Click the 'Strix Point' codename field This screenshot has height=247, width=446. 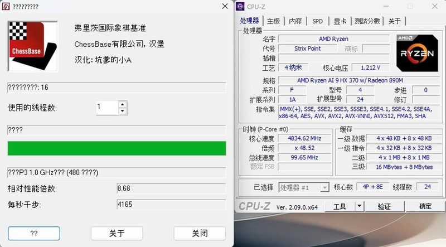pos(307,49)
